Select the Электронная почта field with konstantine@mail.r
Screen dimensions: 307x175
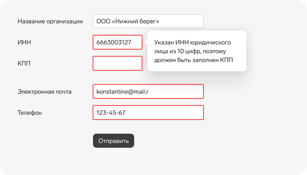148,91
